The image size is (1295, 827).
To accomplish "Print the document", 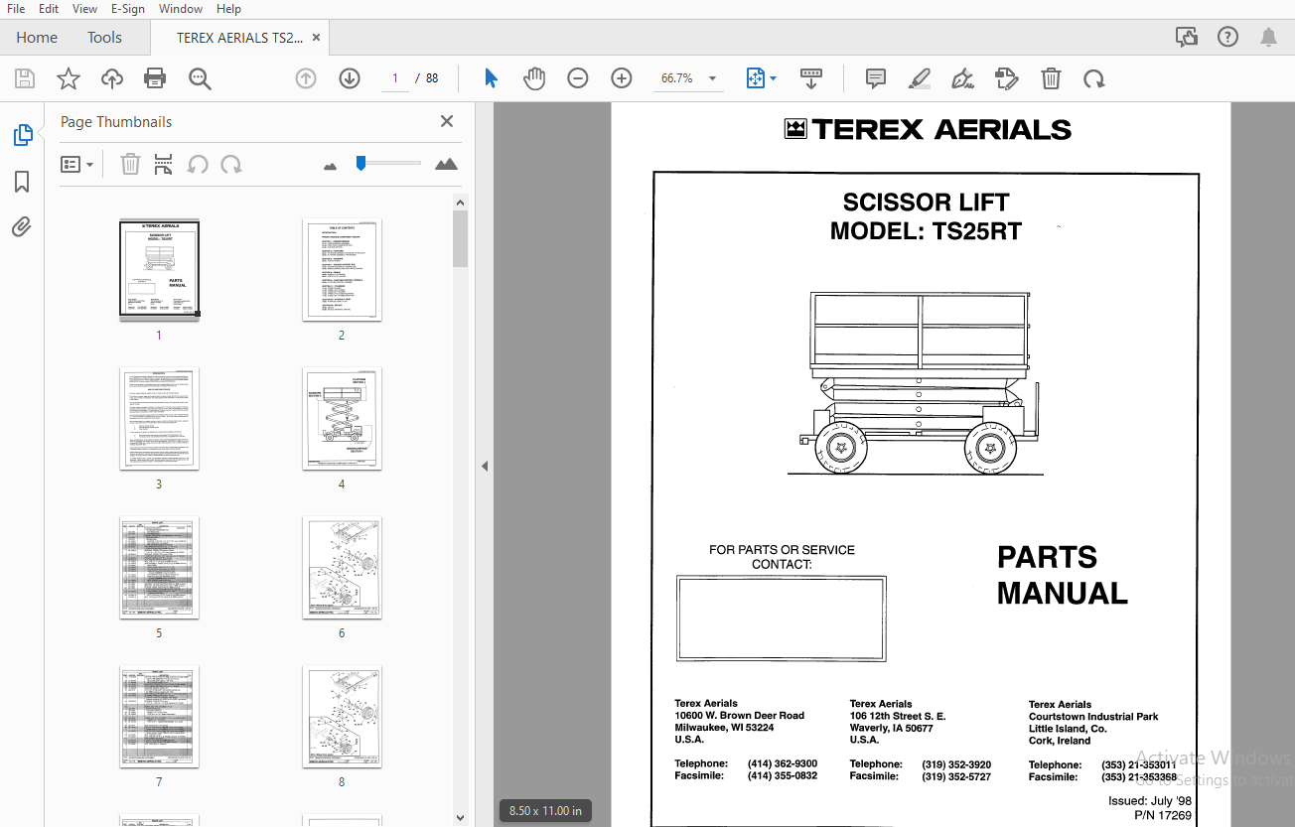I will (x=155, y=78).
